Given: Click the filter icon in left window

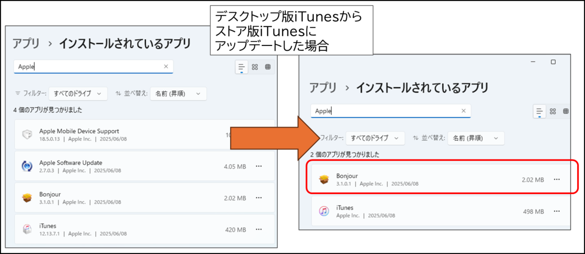Looking at the screenshot, I should 18,93.
